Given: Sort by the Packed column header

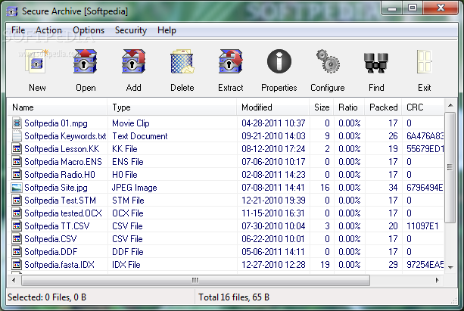Looking at the screenshot, I should coord(383,107).
